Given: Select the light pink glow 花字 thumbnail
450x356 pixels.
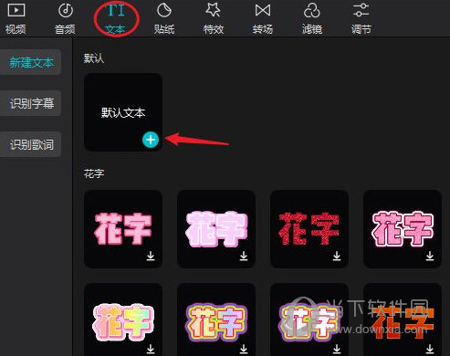Looking at the screenshot, I should 216,229.
